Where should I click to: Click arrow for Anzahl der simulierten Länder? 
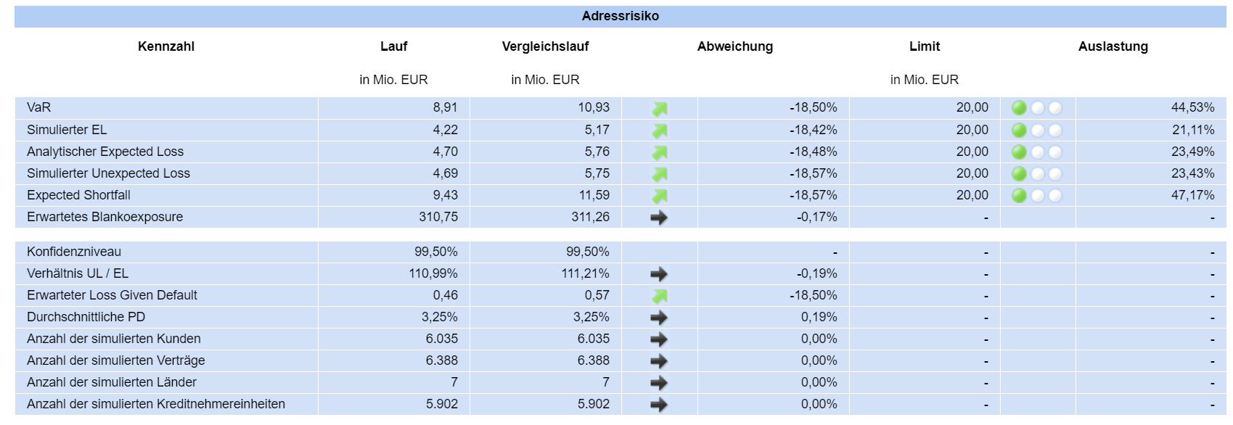coord(659,383)
